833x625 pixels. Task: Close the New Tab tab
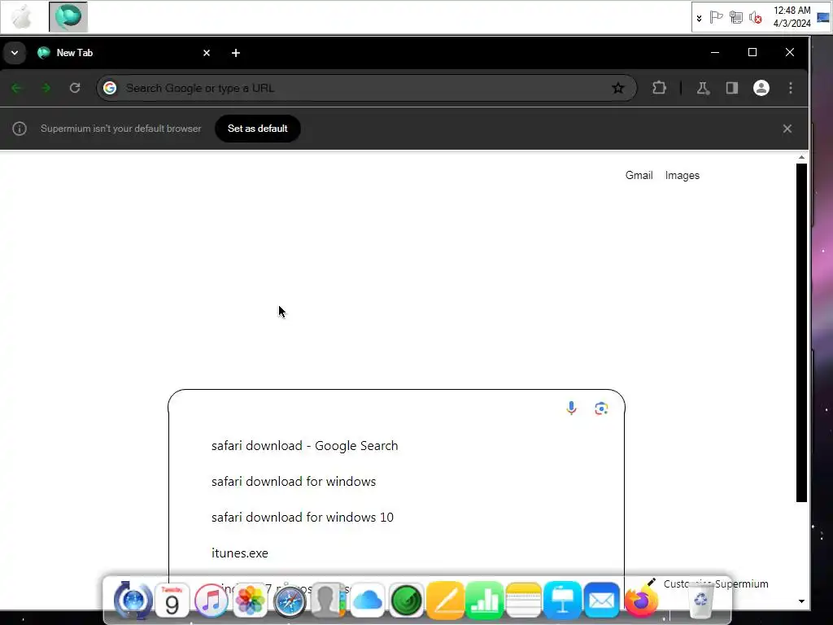pos(207,53)
